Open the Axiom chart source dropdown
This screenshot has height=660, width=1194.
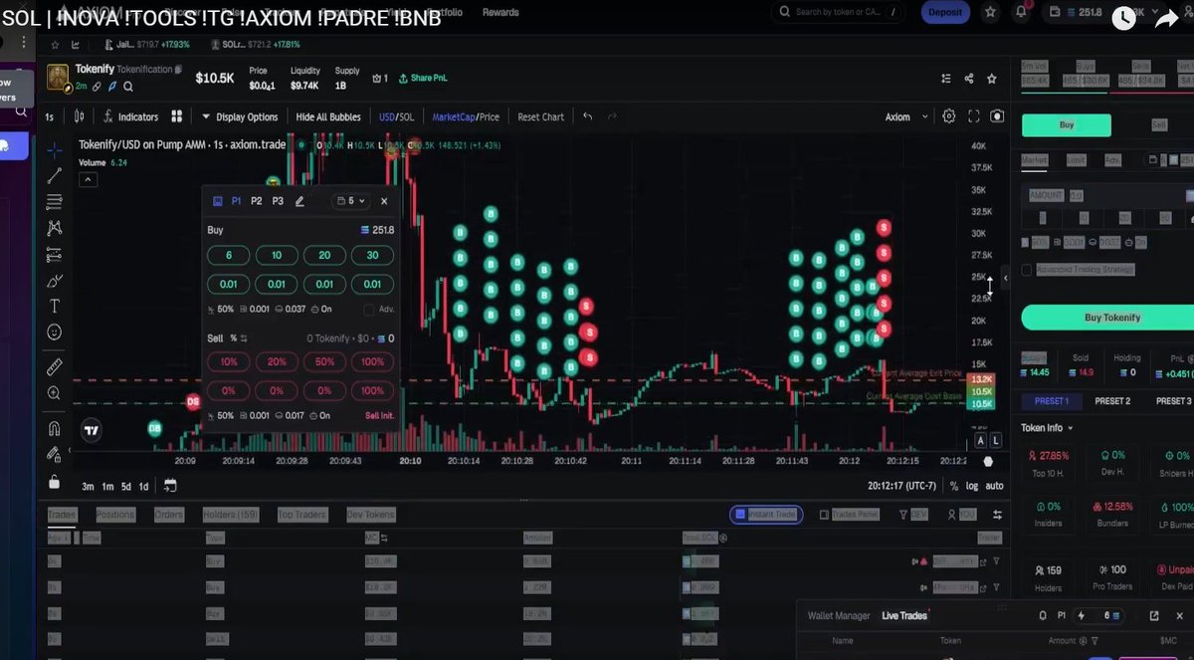pos(907,116)
